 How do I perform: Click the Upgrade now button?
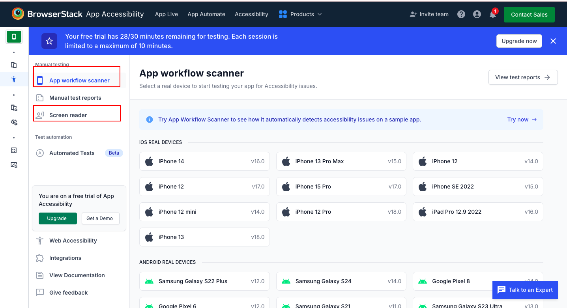coord(519,41)
